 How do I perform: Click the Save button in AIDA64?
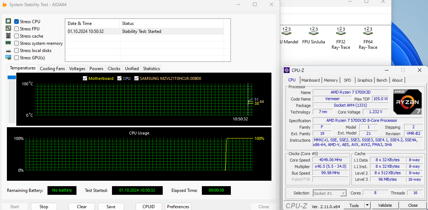tap(111, 206)
